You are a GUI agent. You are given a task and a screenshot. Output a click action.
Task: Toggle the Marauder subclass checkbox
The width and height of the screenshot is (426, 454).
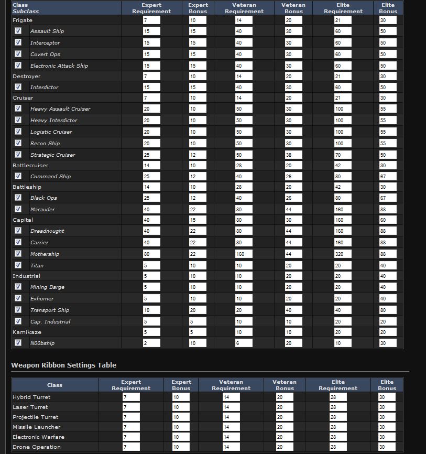pos(18,209)
